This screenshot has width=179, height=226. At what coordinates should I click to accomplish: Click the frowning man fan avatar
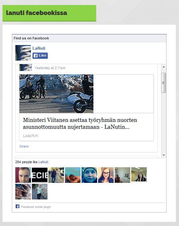(23, 175)
